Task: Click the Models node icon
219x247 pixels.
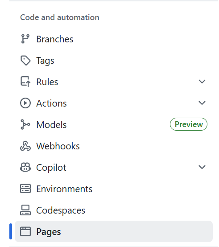Action: point(25,124)
